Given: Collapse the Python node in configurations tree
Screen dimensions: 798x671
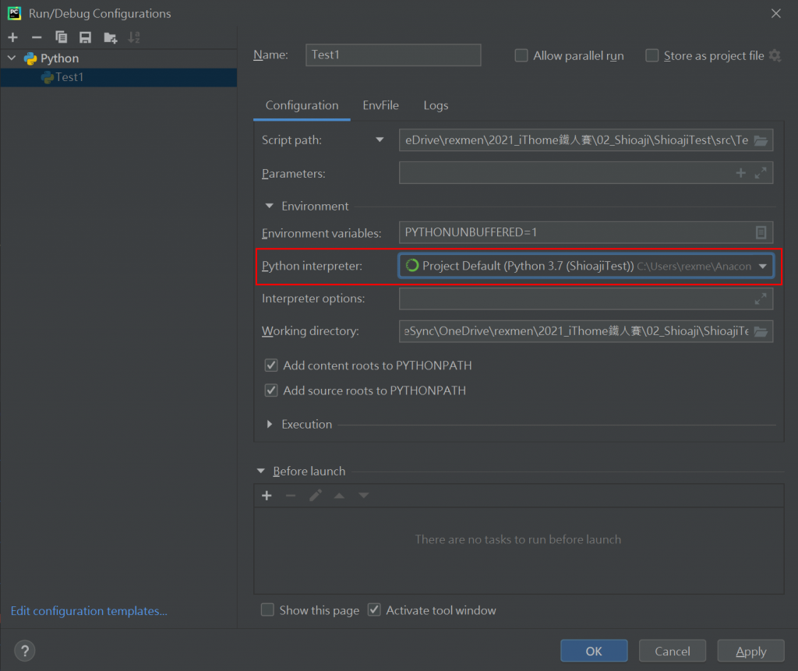Looking at the screenshot, I should click(x=12, y=58).
